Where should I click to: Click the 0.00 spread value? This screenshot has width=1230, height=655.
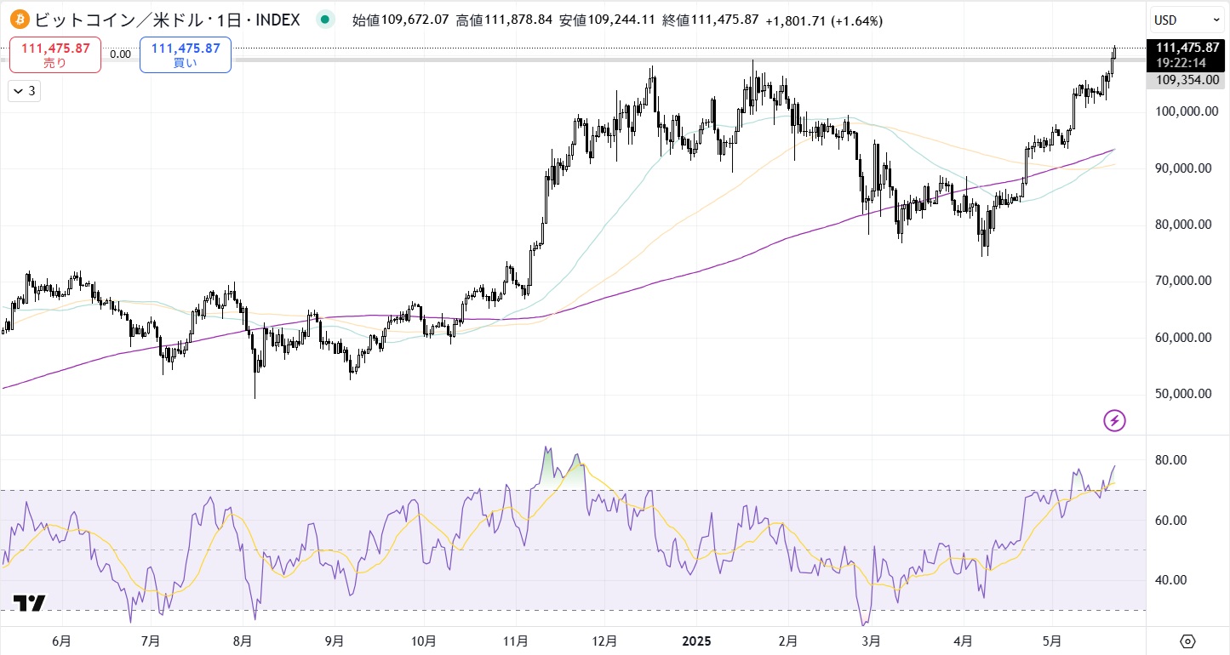(x=120, y=54)
